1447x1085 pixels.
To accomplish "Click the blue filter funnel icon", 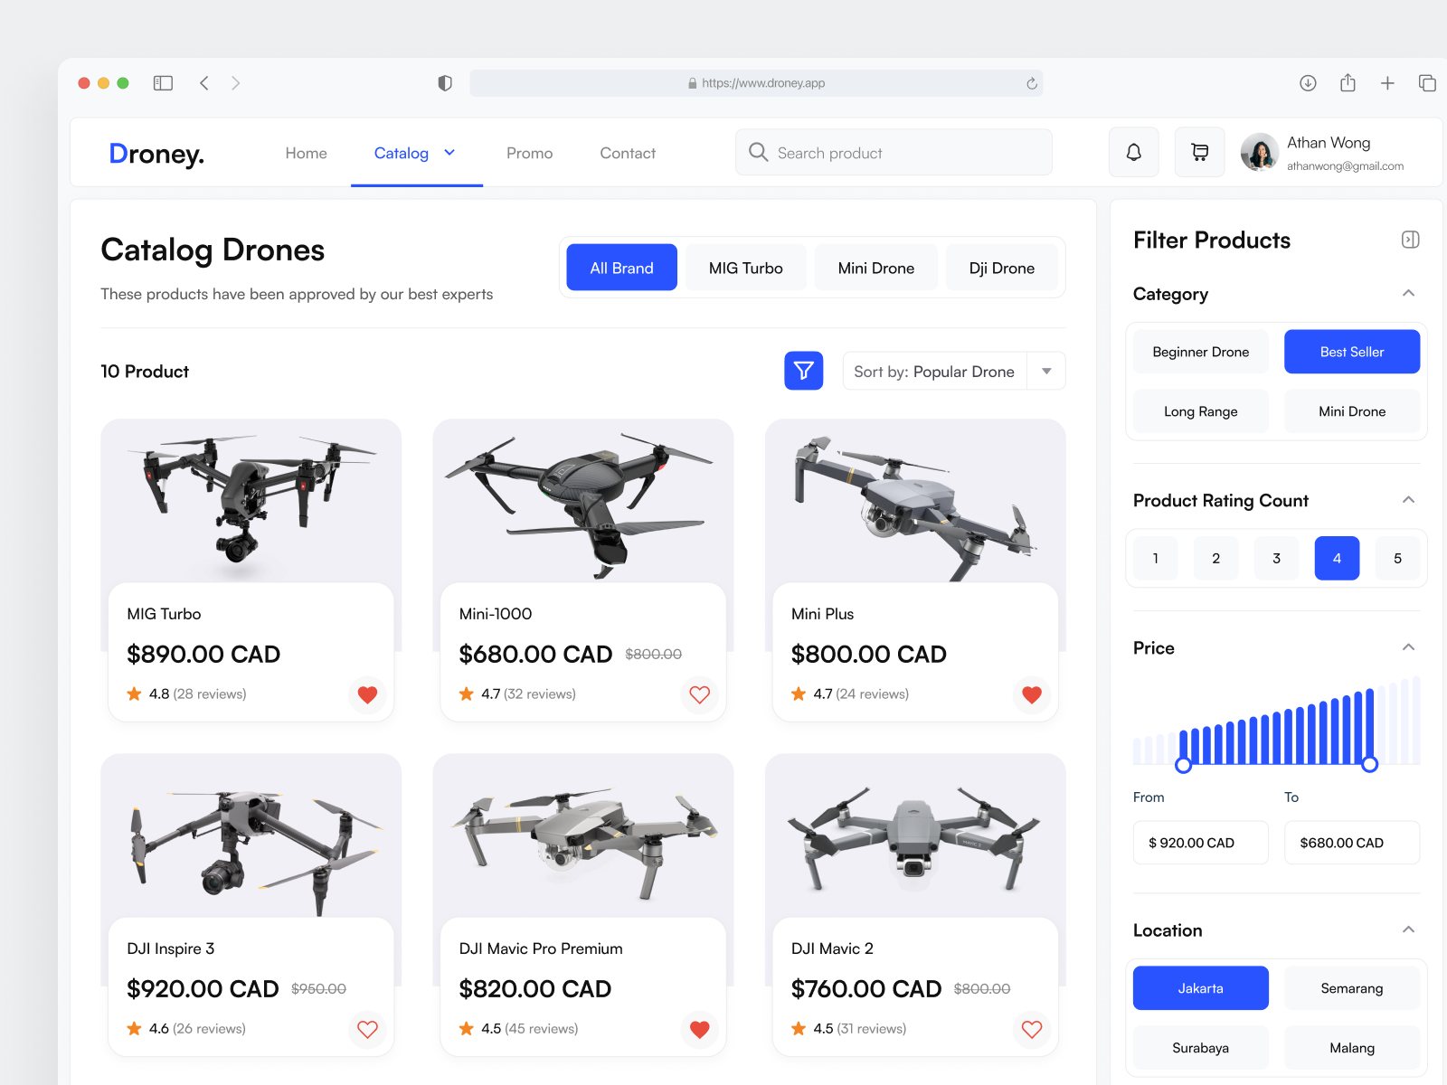I will (x=804, y=371).
